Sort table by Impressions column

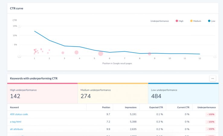point(131,107)
